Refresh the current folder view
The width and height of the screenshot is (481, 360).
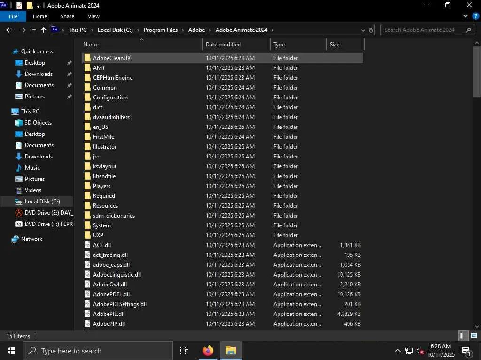tap(371, 30)
